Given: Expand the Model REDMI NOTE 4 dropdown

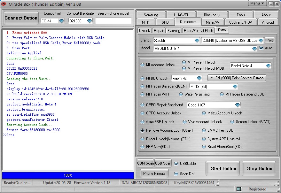Looking at the screenshot, I should [x=254, y=49].
